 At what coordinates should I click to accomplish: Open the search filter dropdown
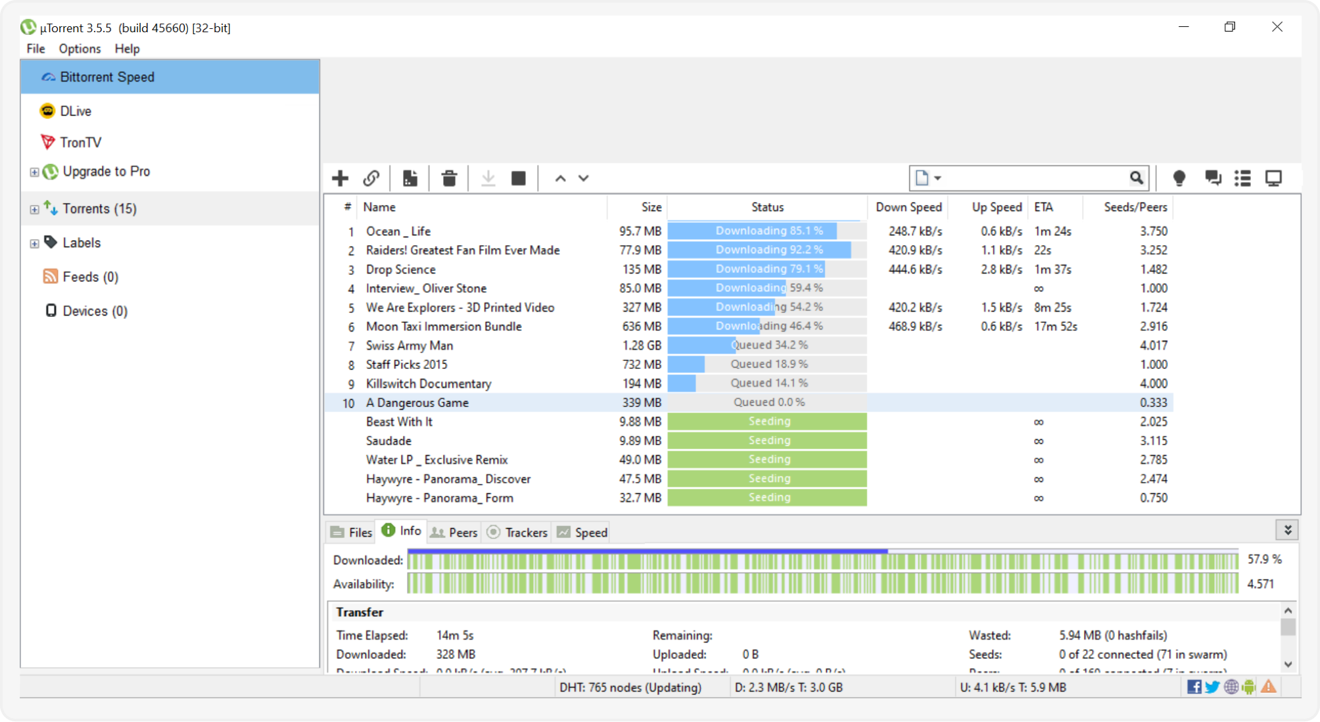pyautogui.click(x=937, y=178)
